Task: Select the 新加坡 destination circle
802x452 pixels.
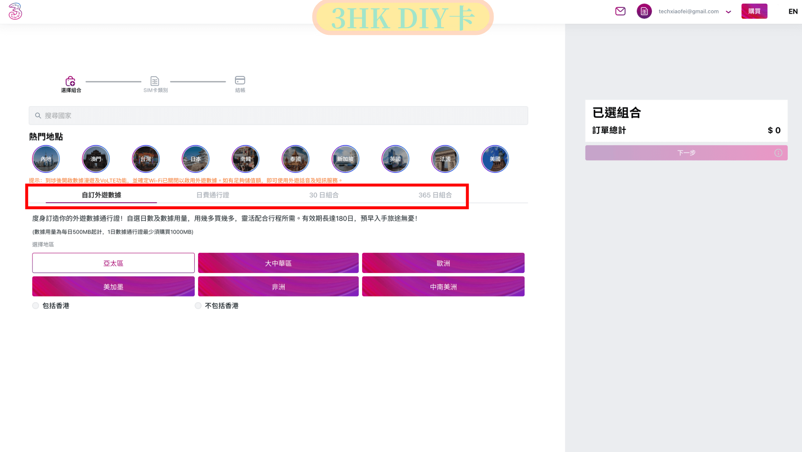Action: 345,159
